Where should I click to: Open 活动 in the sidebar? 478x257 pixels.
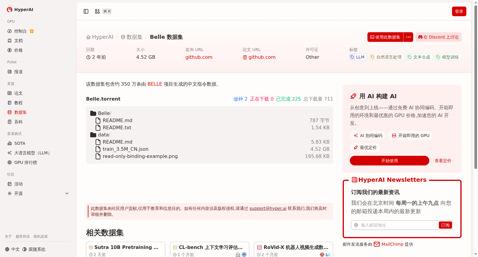pyautogui.click(x=15, y=184)
